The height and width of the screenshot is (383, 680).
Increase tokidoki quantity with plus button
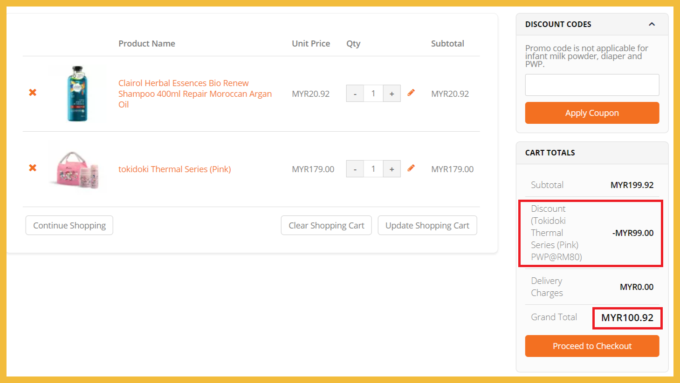[x=392, y=169]
